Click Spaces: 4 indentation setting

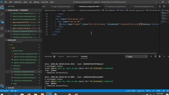[x=140, y=91]
